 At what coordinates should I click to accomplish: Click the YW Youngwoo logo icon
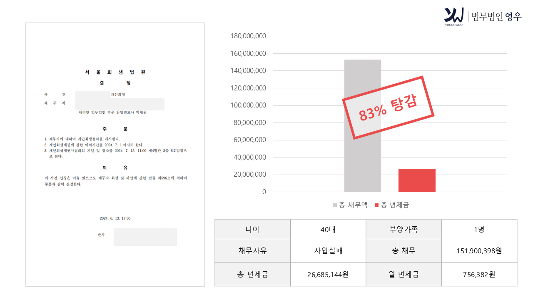coord(454,15)
